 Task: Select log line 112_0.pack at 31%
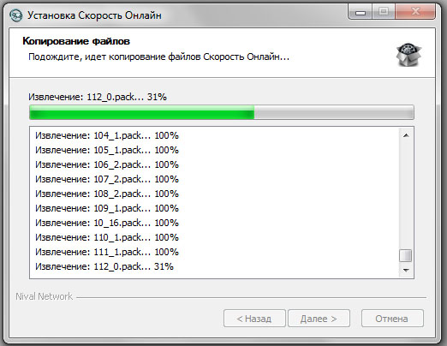(104, 266)
